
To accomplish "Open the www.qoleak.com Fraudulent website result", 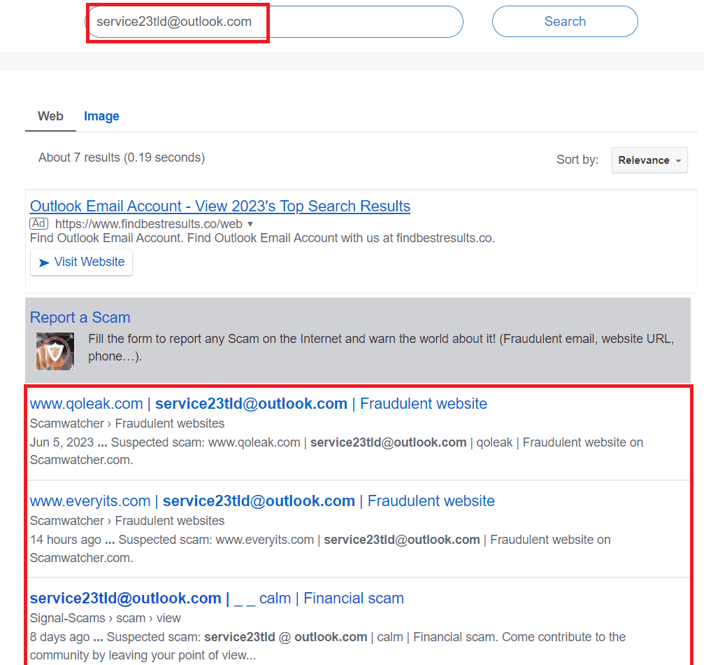I will click(258, 404).
